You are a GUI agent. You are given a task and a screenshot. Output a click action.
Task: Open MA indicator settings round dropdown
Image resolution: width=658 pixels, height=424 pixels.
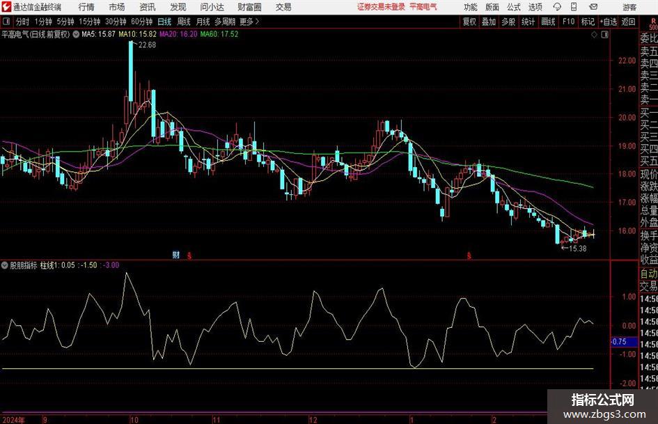coord(76,34)
